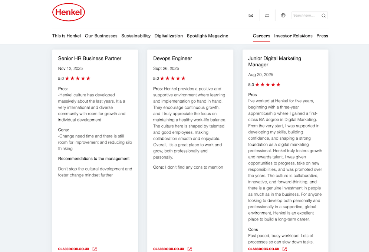This screenshot has width=369, height=252.
Task: Focus the search term input field
Action: [306, 16]
